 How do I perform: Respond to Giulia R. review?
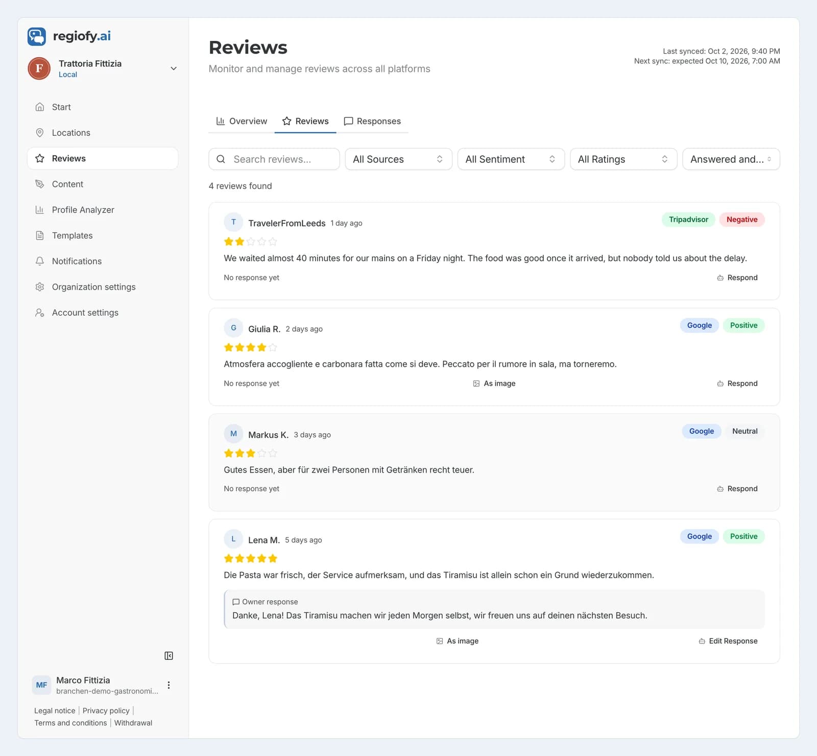[x=737, y=384]
